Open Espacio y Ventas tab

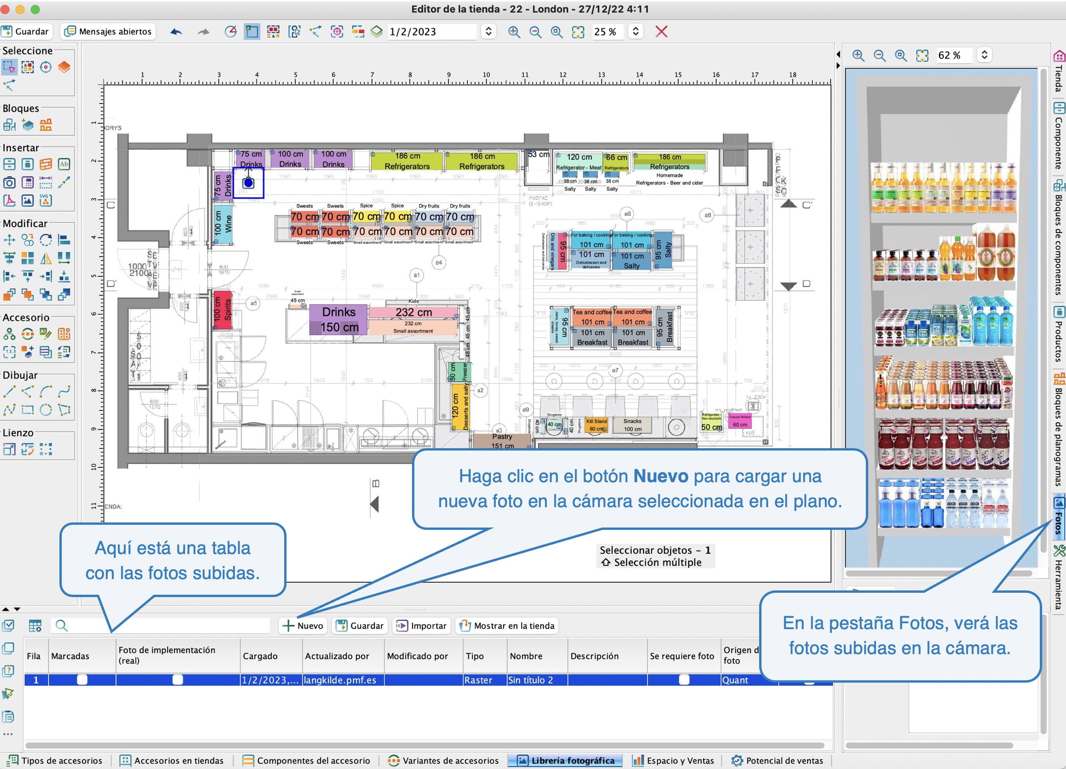[x=673, y=760]
